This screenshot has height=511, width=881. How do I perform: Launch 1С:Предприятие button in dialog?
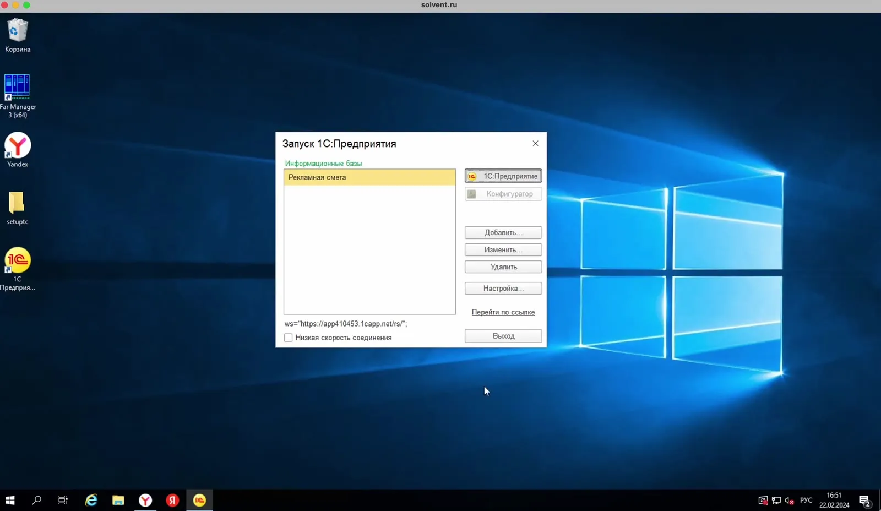503,176
